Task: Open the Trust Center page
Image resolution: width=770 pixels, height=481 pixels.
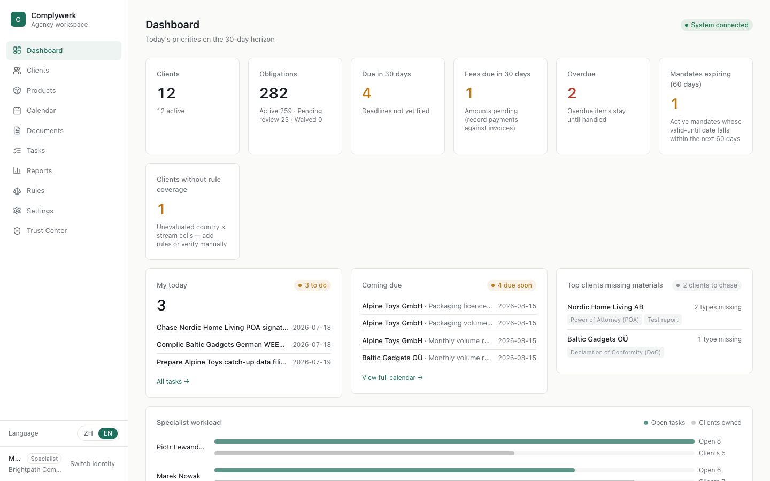Action: [64, 231]
